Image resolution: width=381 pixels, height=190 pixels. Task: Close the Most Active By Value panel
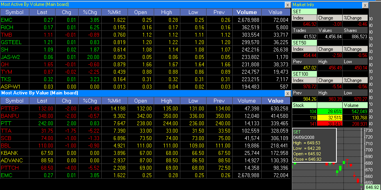288,93
